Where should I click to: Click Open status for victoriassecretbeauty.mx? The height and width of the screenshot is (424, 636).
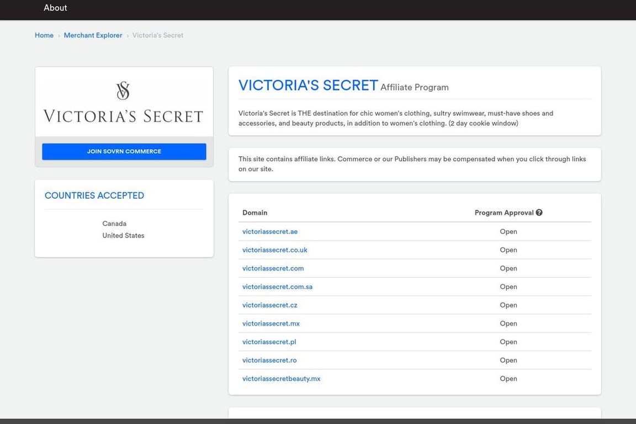pos(508,379)
